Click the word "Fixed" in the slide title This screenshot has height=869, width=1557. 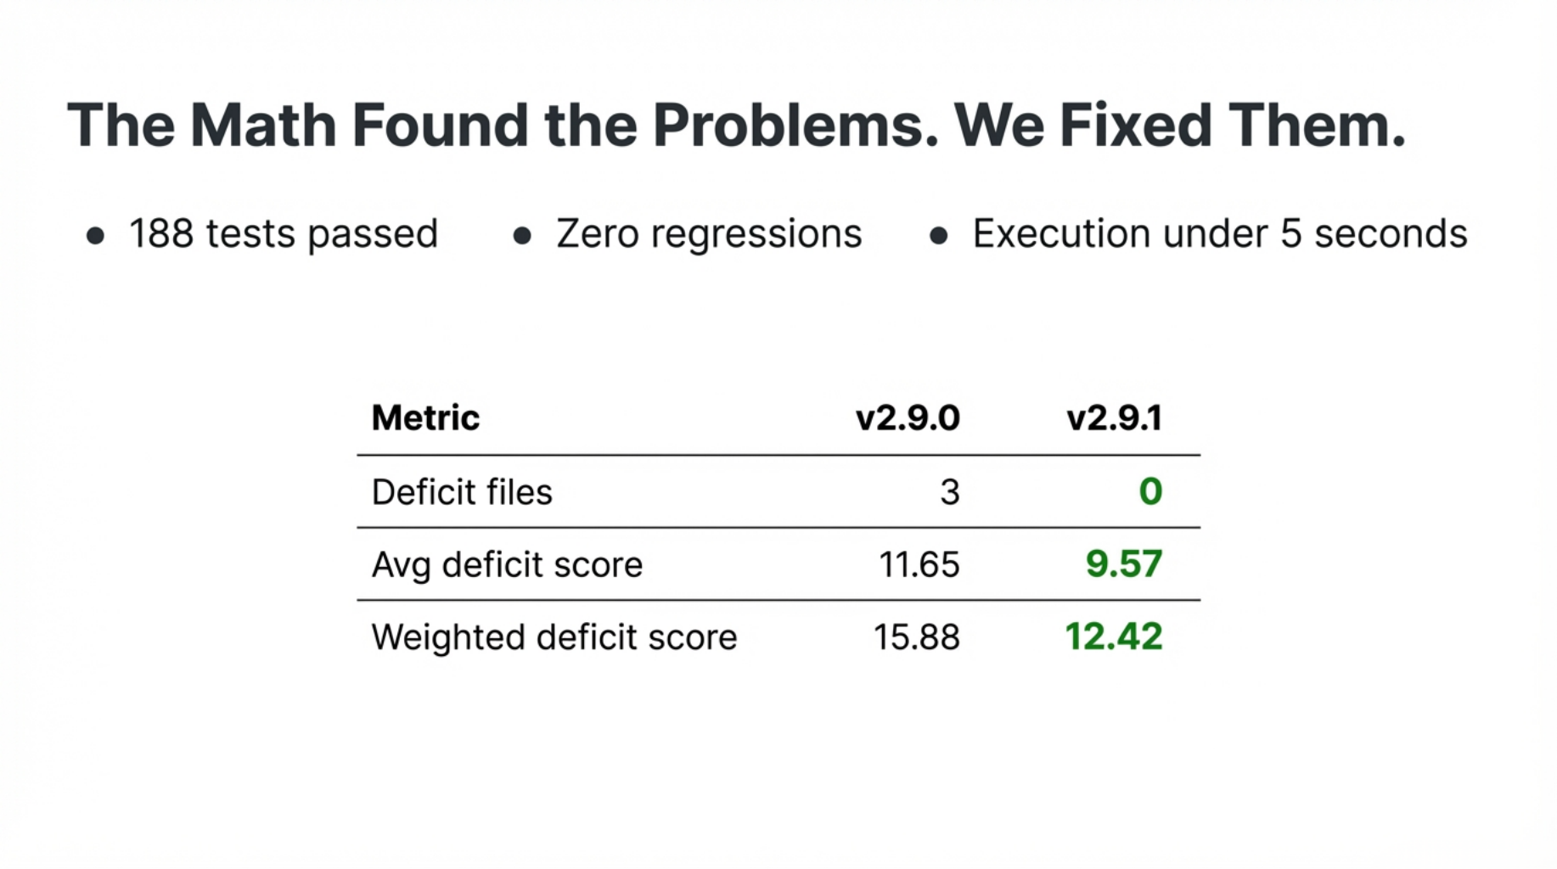(x=1135, y=126)
